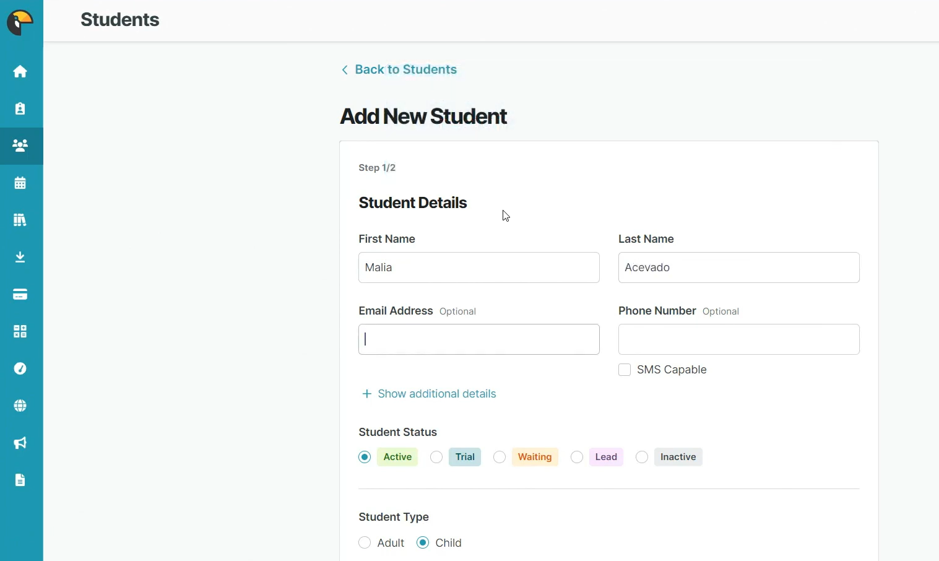939x561 pixels.
Task: Select the Trial student status
Action: click(436, 457)
